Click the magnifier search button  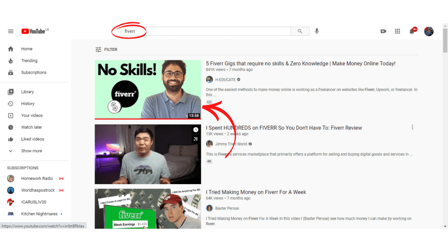(300, 31)
